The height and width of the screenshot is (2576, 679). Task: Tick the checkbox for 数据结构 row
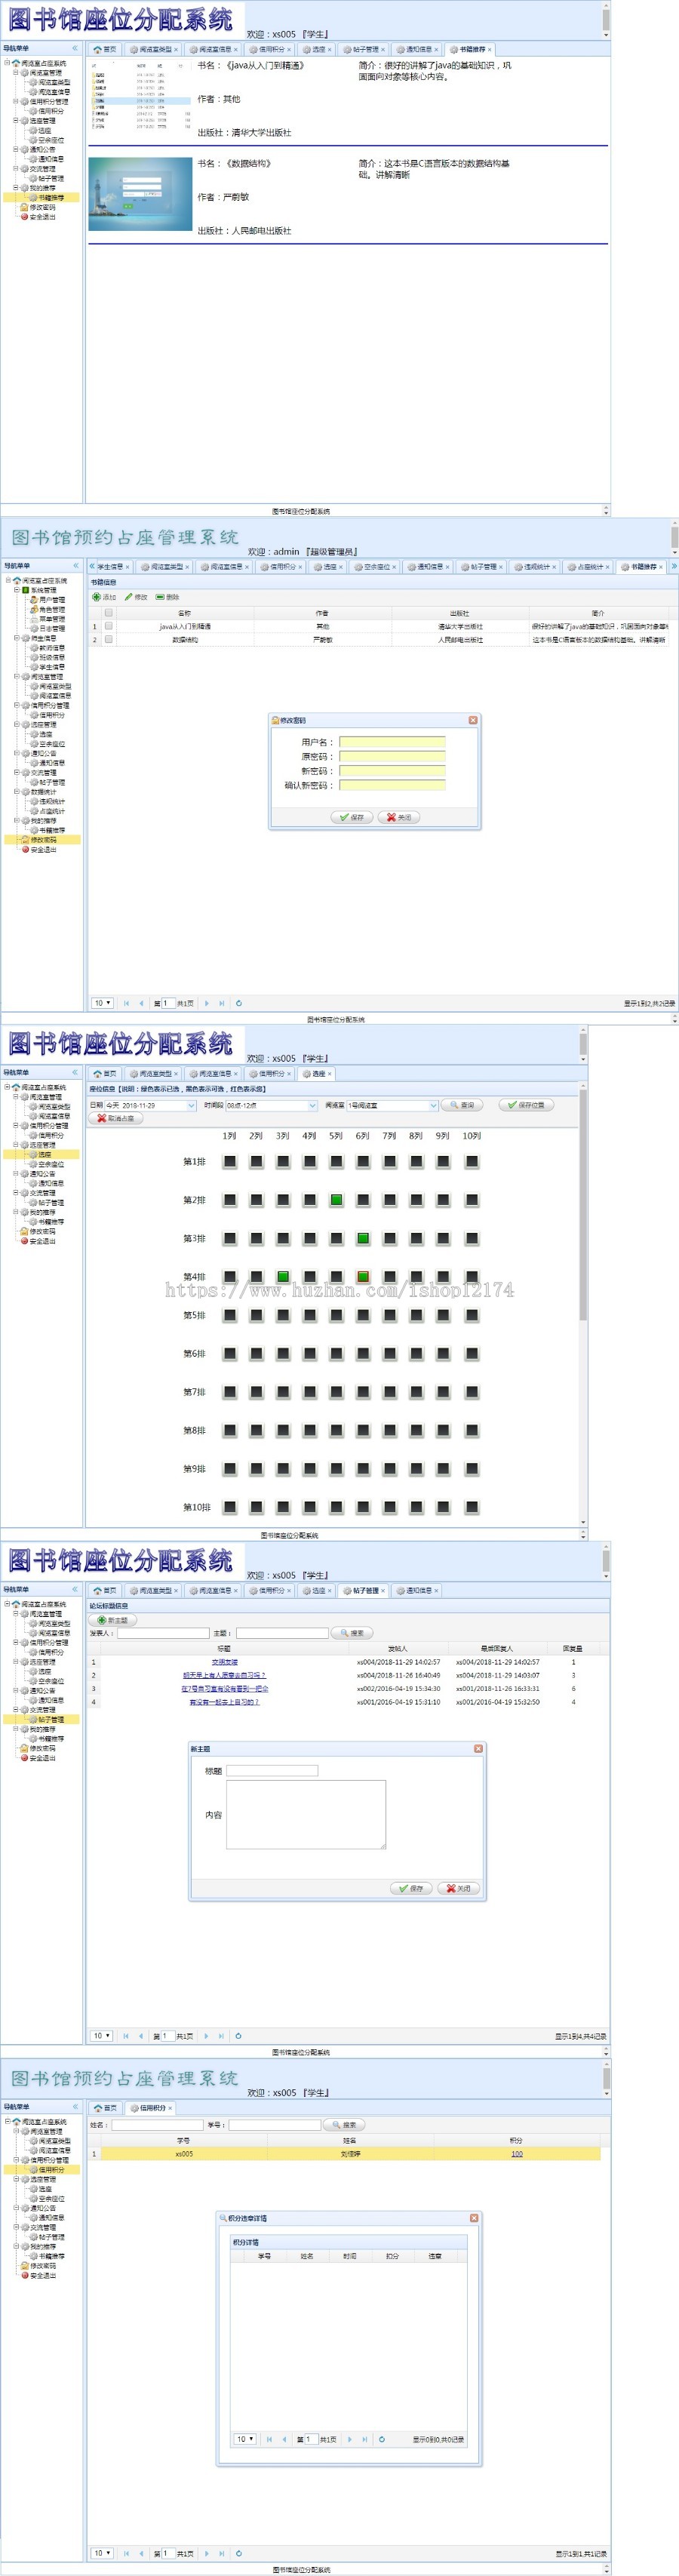click(108, 640)
